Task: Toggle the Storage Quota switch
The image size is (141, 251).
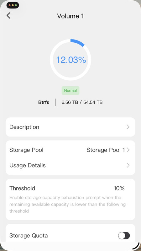Action: tap(124, 236)
